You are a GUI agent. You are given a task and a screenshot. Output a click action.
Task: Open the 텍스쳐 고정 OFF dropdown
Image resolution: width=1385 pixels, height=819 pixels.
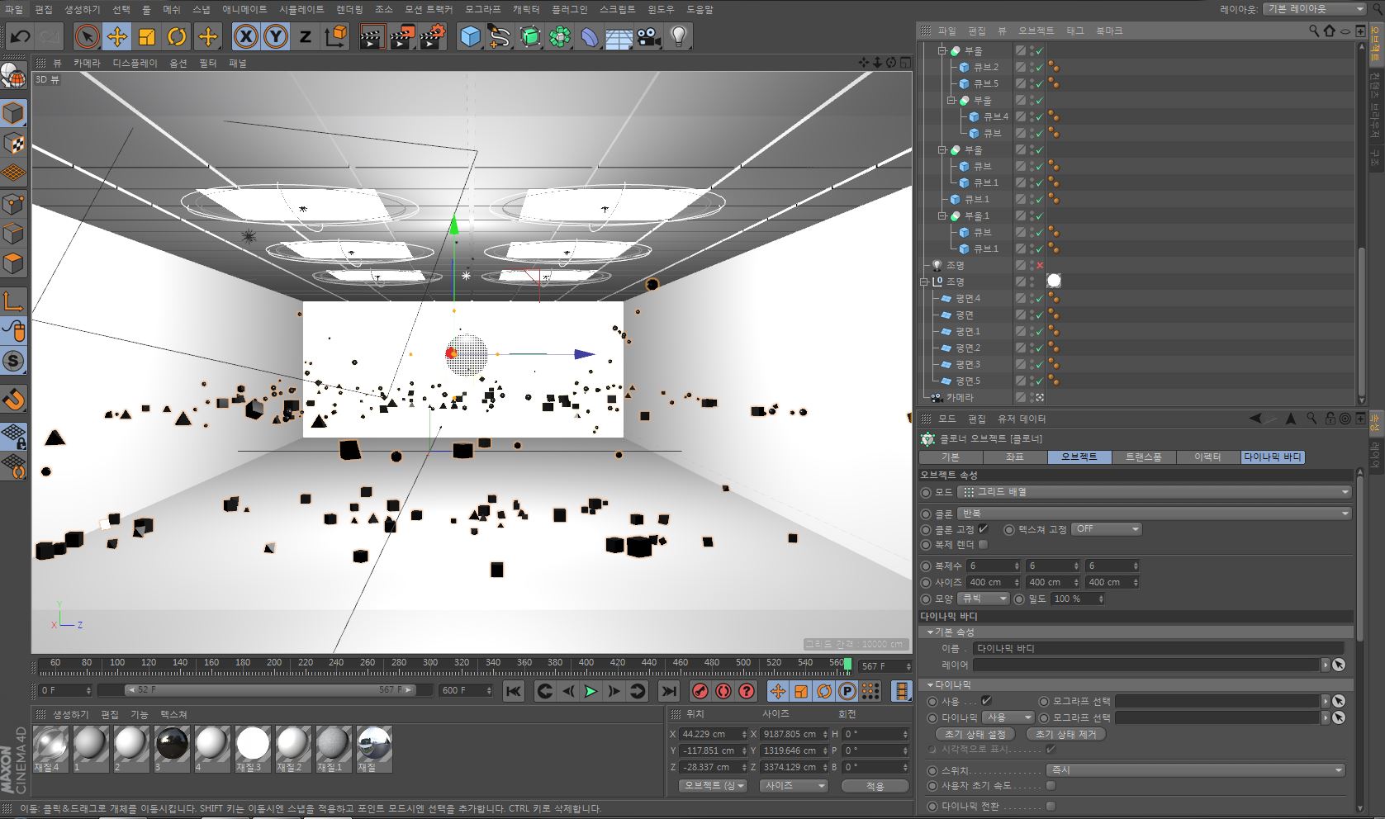click(1106, 529)
